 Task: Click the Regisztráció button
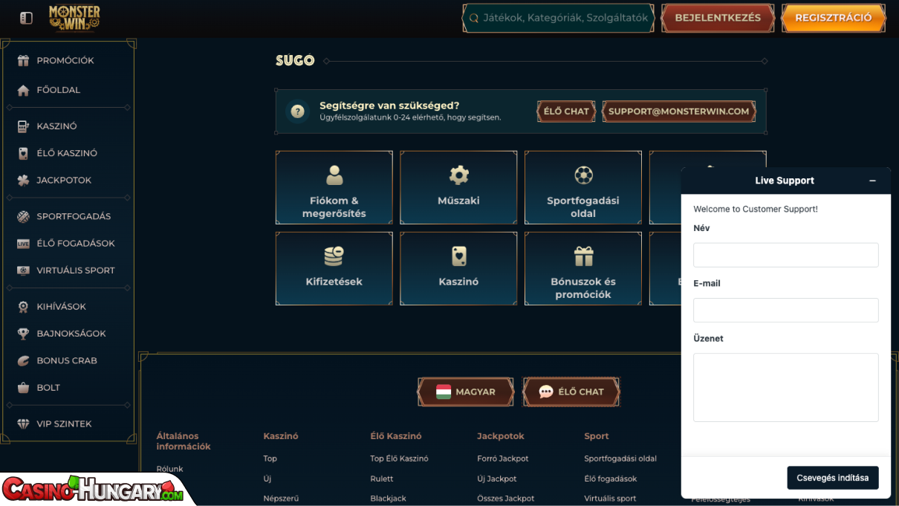tap(834, 18)
